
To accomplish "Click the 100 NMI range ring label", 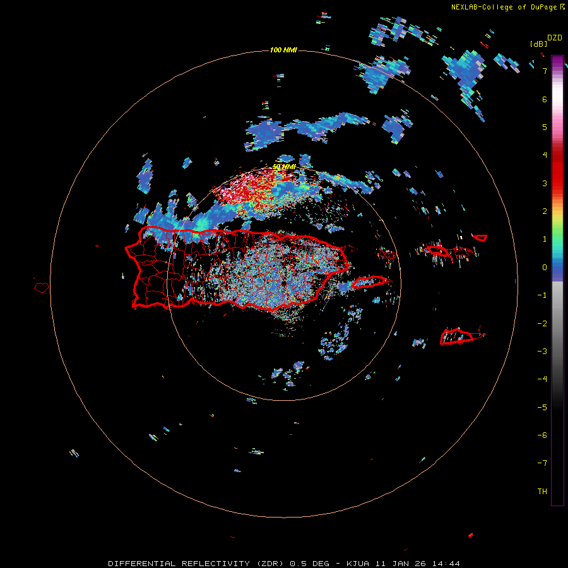I will coord(283,50).
